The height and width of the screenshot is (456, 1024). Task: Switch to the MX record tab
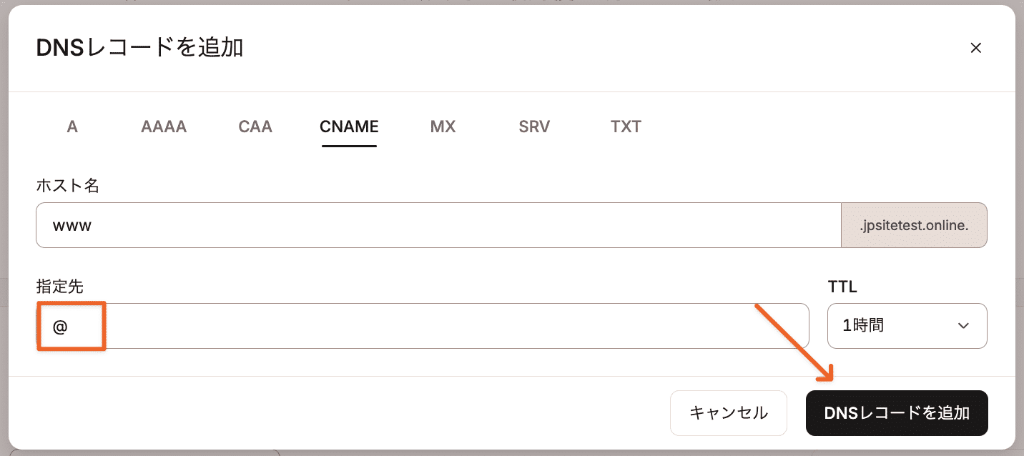pos(442,127)
